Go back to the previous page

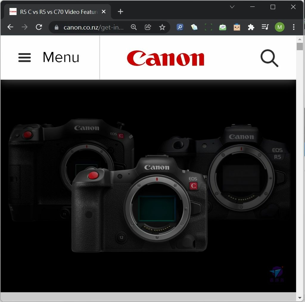(10, 27)
